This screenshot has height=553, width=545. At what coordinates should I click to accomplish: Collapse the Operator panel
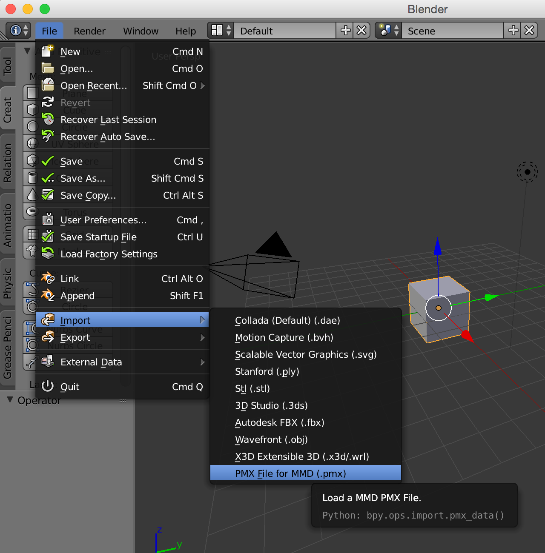tap(10, 400)
